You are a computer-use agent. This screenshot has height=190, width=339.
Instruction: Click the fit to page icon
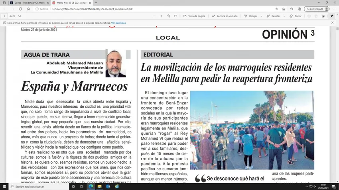tap(175, 16)
